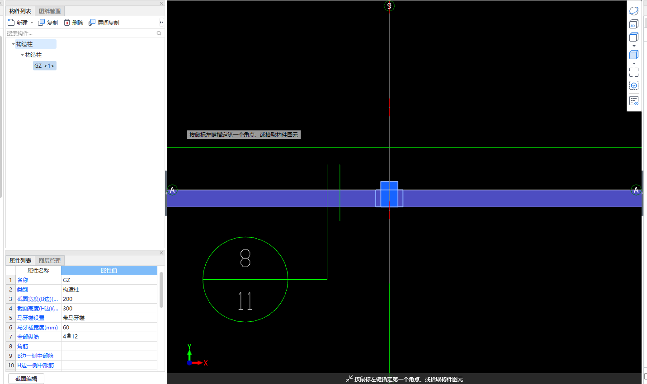Image resolution: width=647 pixels, height=384 pixels.
Task: Focus the 搜索构件 search field
Action: 80,33
